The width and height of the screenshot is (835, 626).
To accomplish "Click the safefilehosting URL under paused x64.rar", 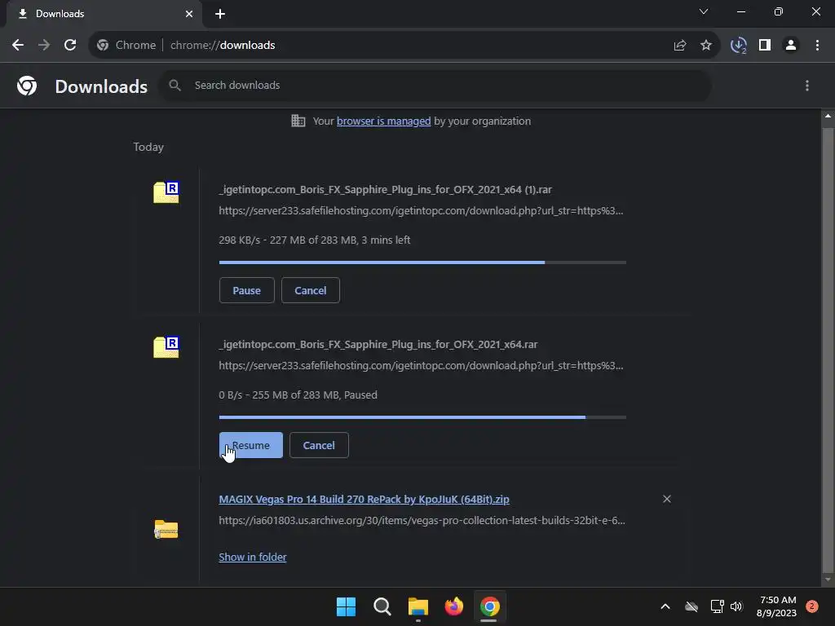I will [x=421, y=366].
